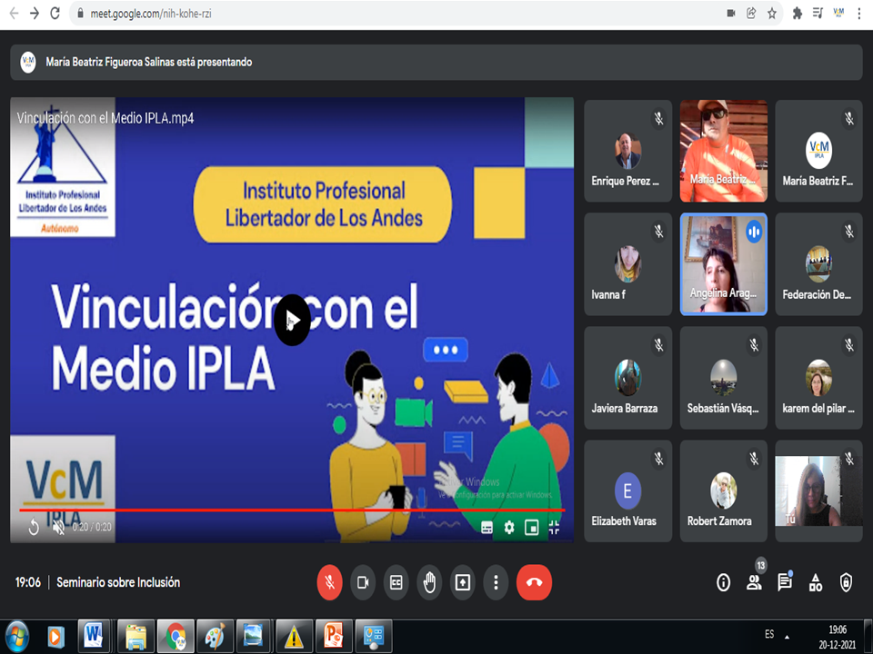The height and width of the screenshot is (654, 873).
Task: Open Windows Media Player taskbar icon
Action: [55, 636]
